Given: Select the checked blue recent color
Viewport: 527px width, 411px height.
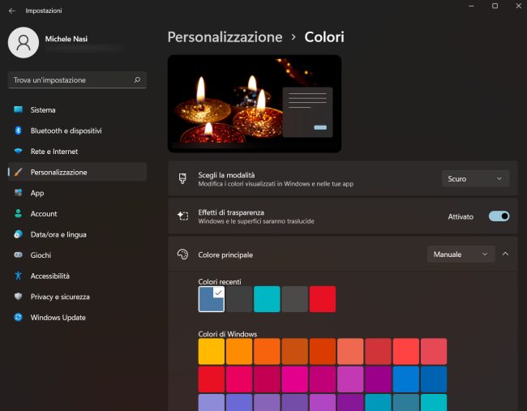Looking at the screenshot, I should click(212, 299).
